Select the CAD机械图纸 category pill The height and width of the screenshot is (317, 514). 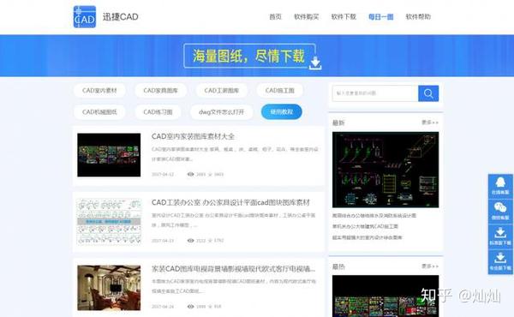tap(99, 112)
